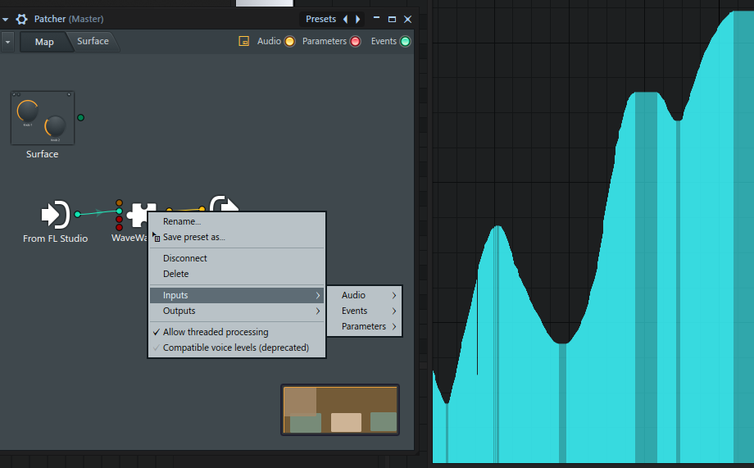Toggle the yellow Audio connections indicator
This screenshot has height=468, width=754.
pos(289,42)
